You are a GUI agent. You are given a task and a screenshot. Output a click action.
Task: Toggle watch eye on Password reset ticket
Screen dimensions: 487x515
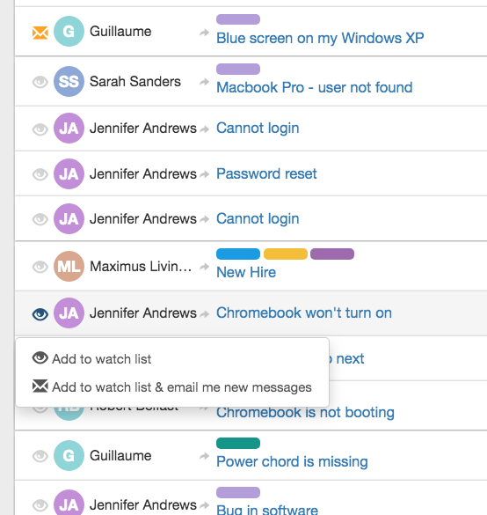[40, 174]
